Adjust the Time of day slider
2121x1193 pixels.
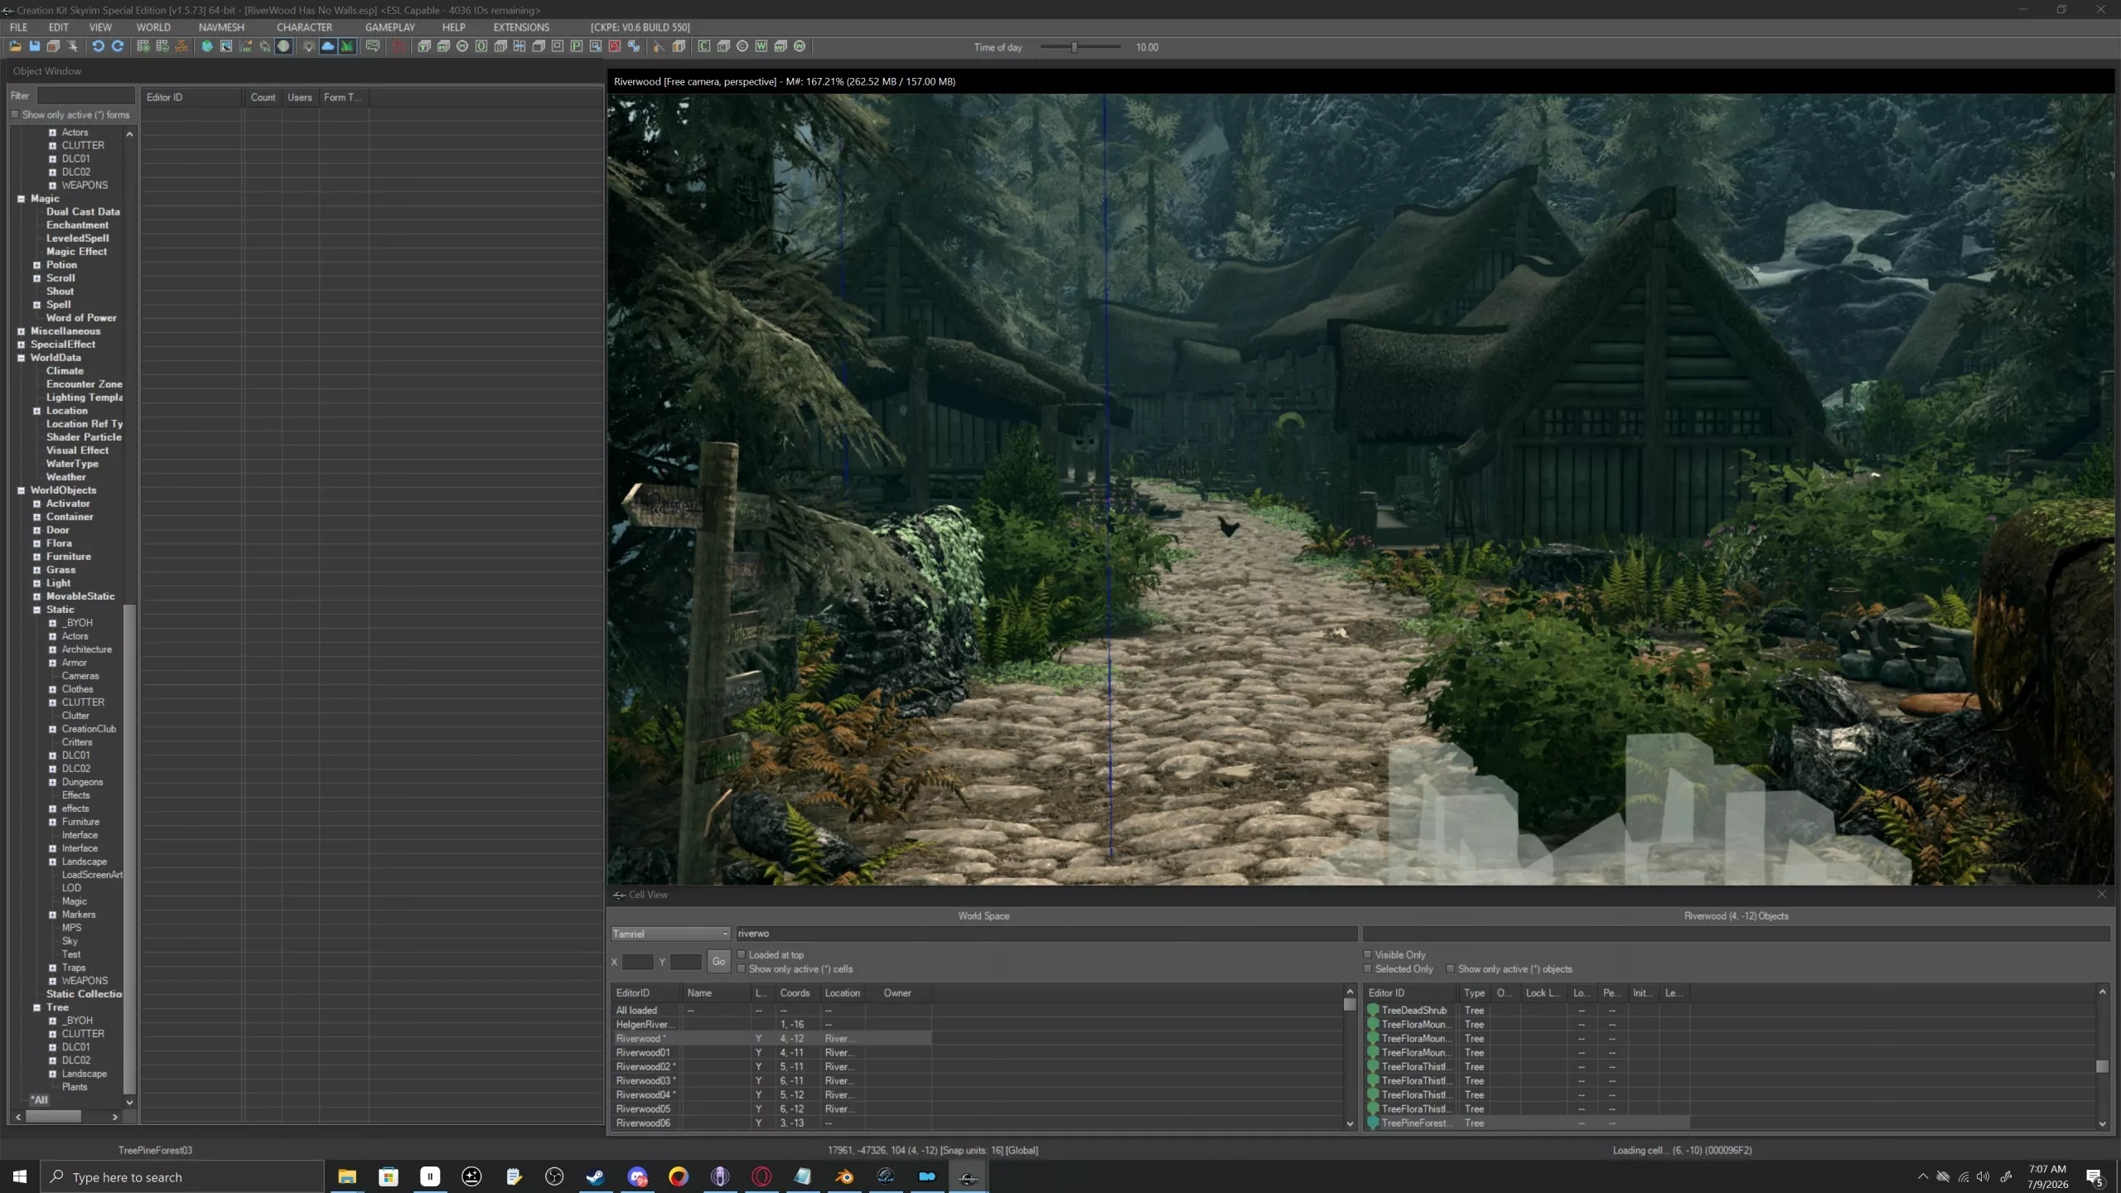click(1075, 47)
